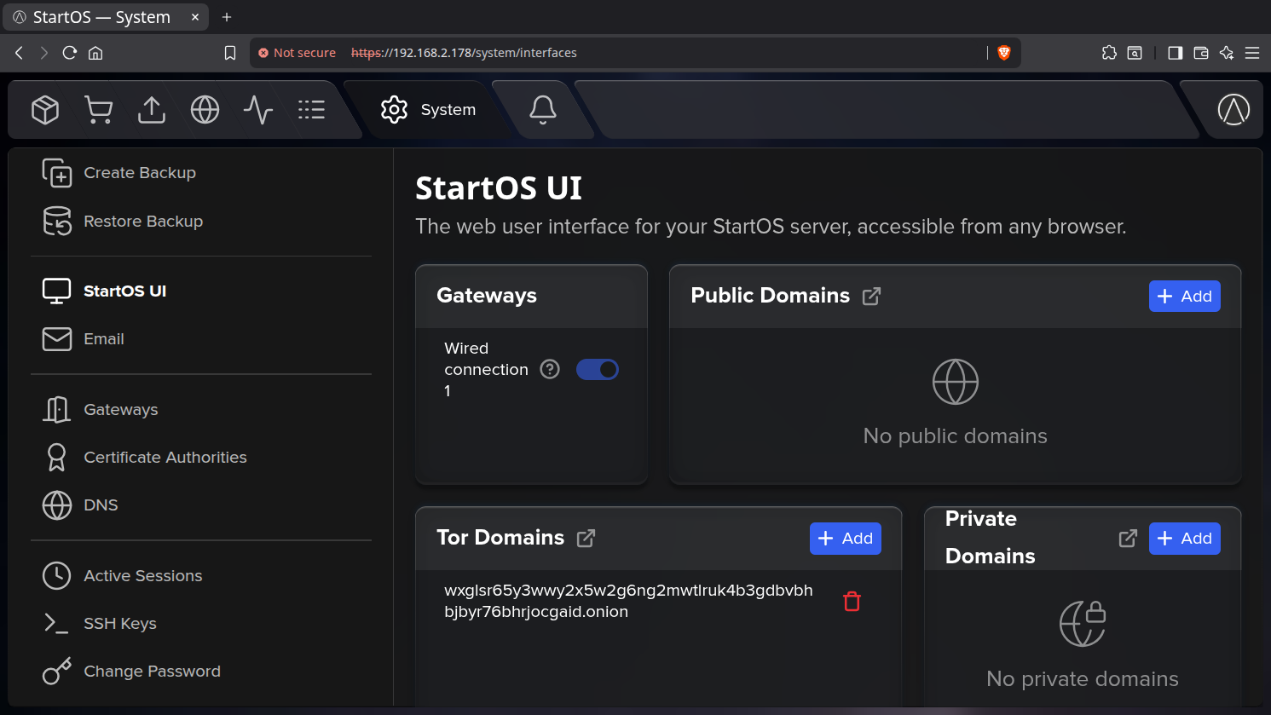Open Public Domains external link icon
1271x715 pixels.
click(x=871, y=296)
